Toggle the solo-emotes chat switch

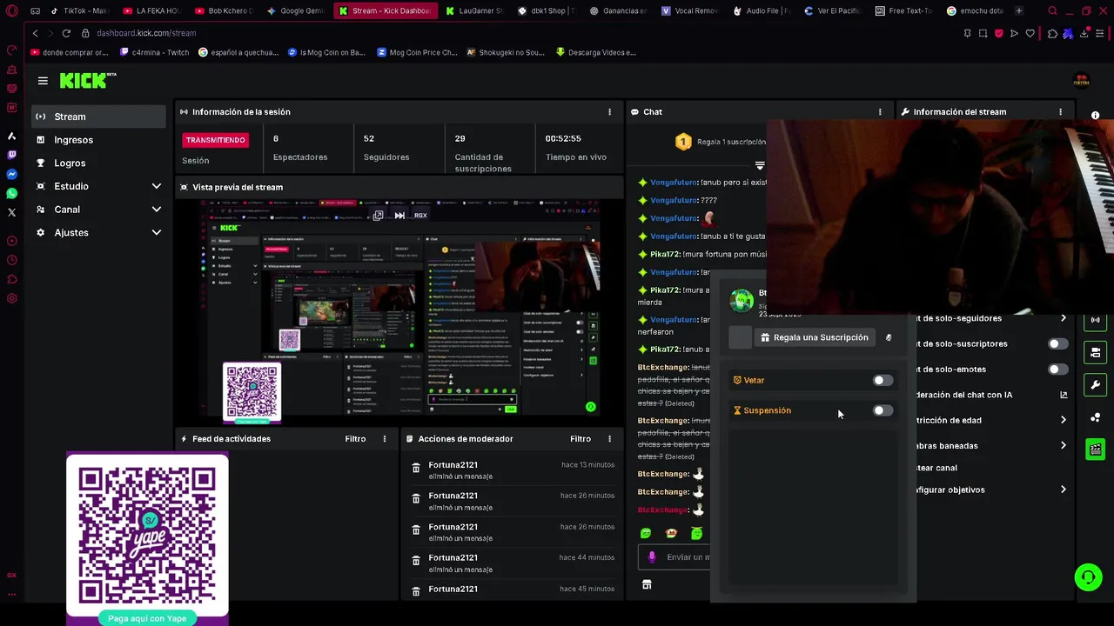(1058, 370)
